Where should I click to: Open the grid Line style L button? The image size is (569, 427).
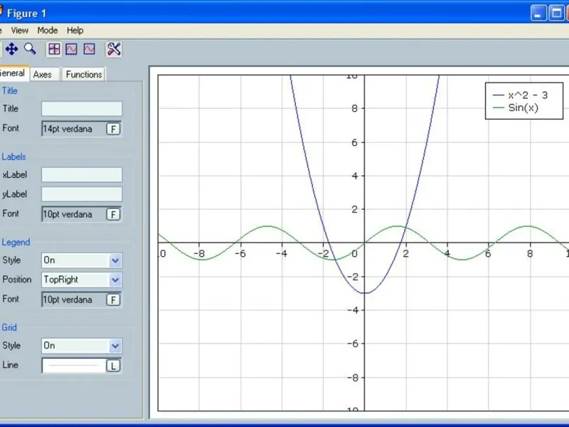113,366
